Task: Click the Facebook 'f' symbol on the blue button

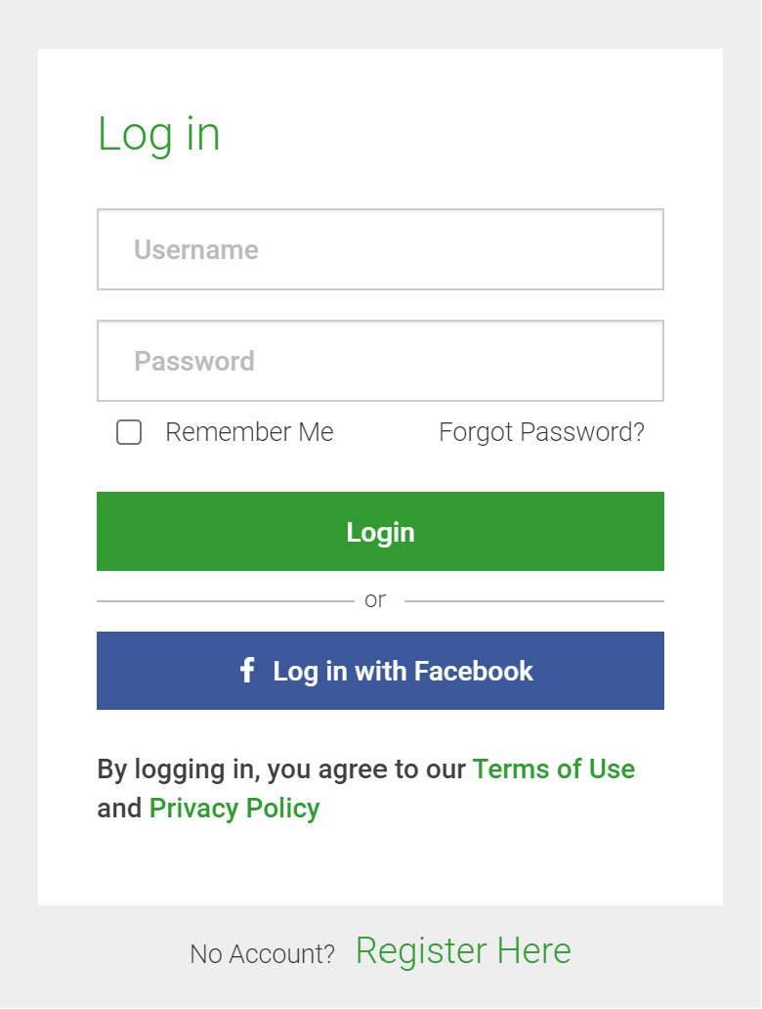Action: click(x=247, y=671)
